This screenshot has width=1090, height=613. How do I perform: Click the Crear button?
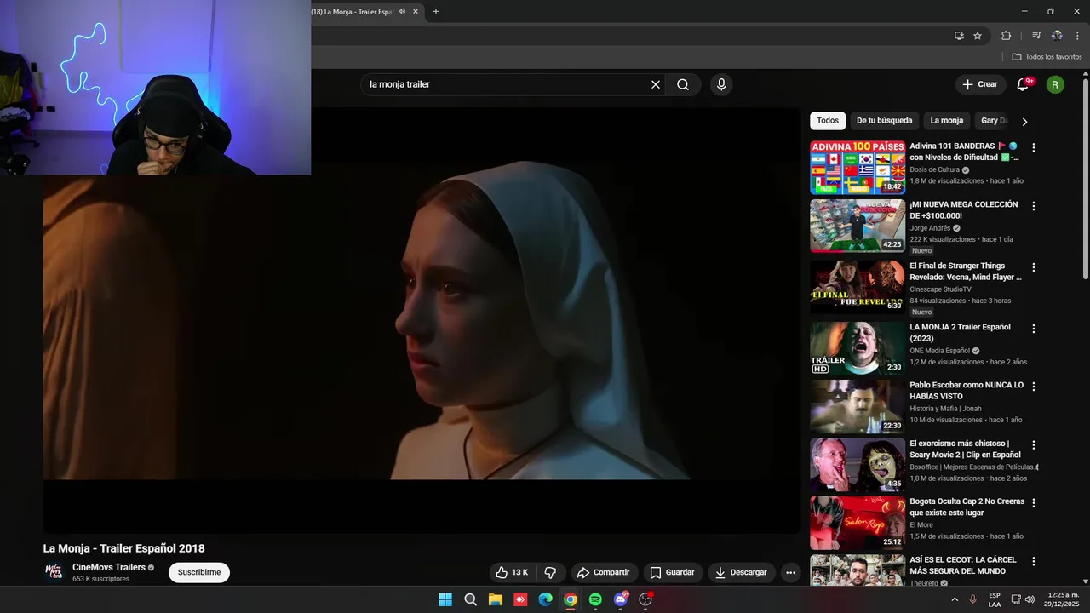[x=979, y=84]
